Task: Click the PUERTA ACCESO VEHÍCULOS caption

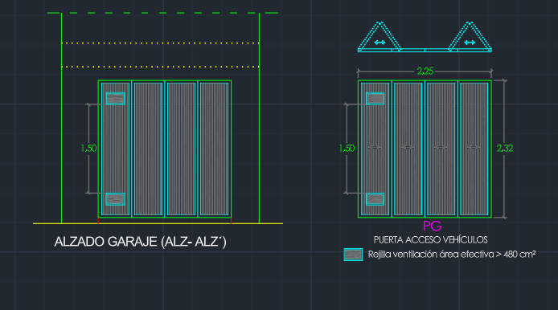Action: click(431, 240)
